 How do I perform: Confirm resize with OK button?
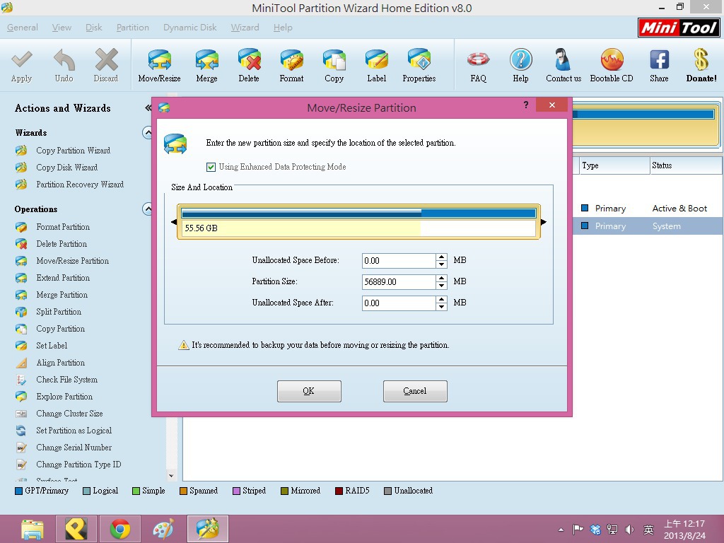309,391
